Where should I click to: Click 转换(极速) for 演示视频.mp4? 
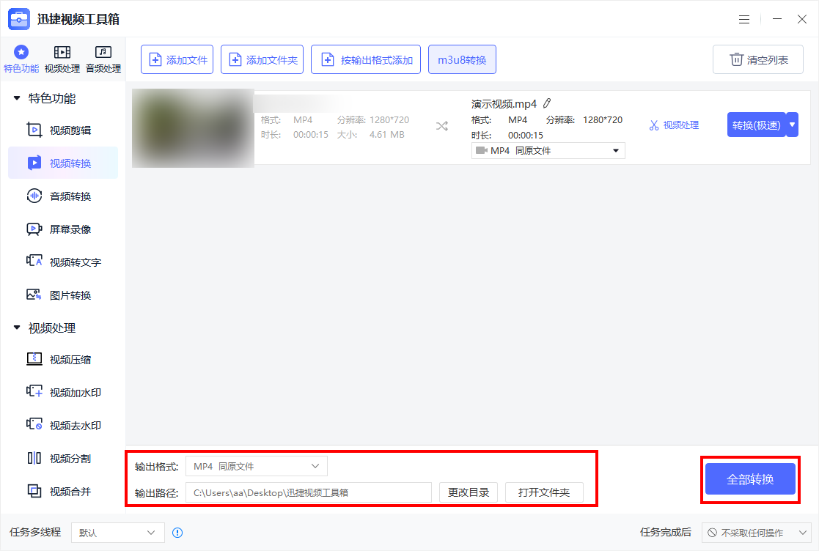point(757,125)
